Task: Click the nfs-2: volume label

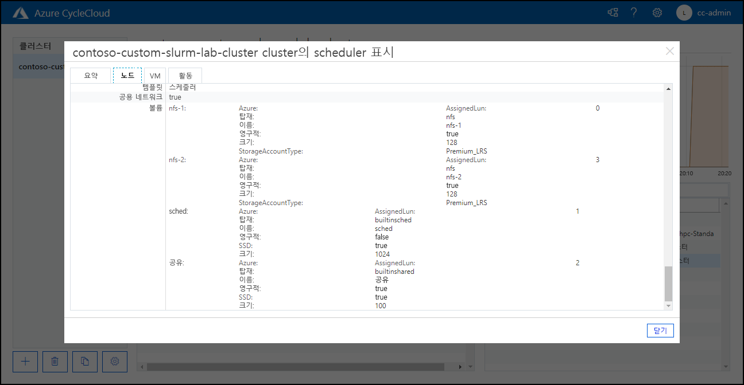Action: 177,160
